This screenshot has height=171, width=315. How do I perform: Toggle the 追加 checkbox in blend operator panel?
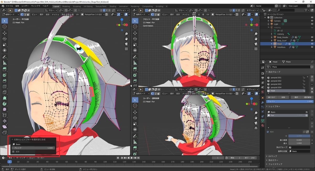pos(13,152)
